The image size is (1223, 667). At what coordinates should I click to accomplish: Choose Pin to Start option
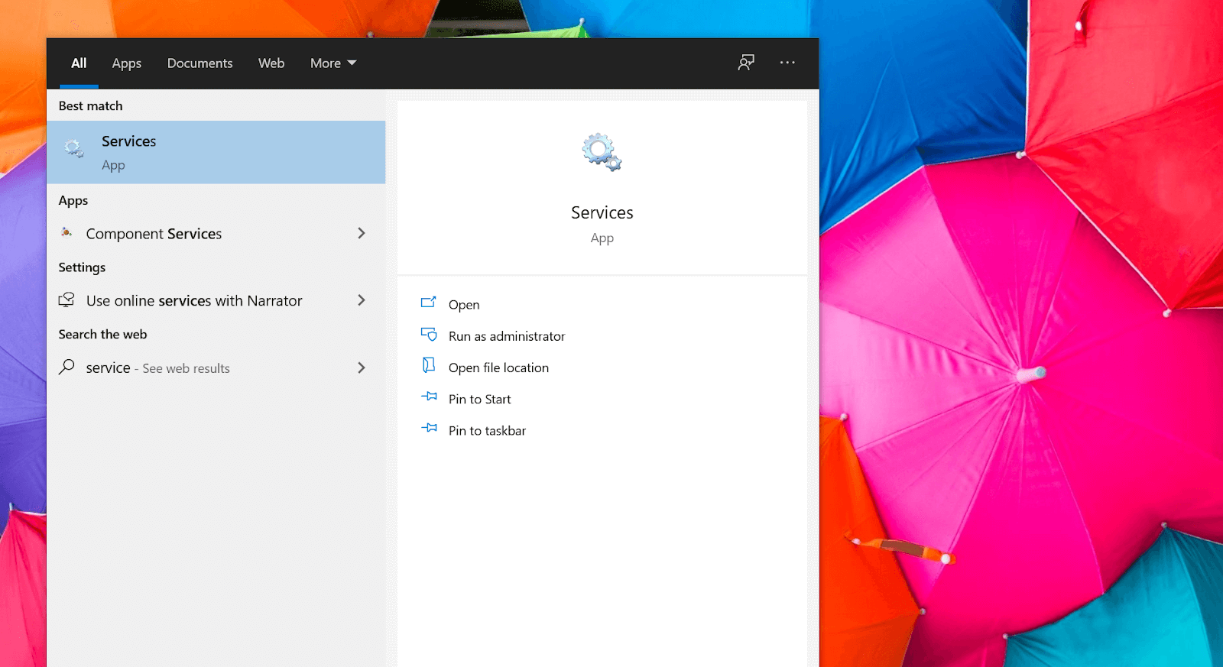click(479, 400)
